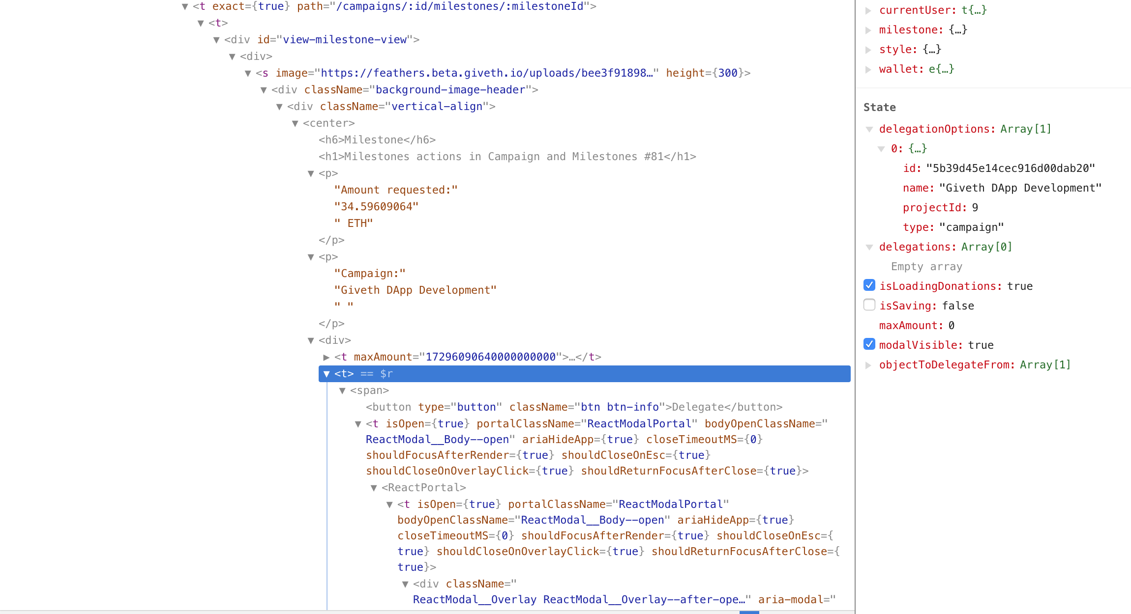This screenshot has width=1131, height=614.
Task: Select the Delegate button element row
Action: (x=574, y=407)
